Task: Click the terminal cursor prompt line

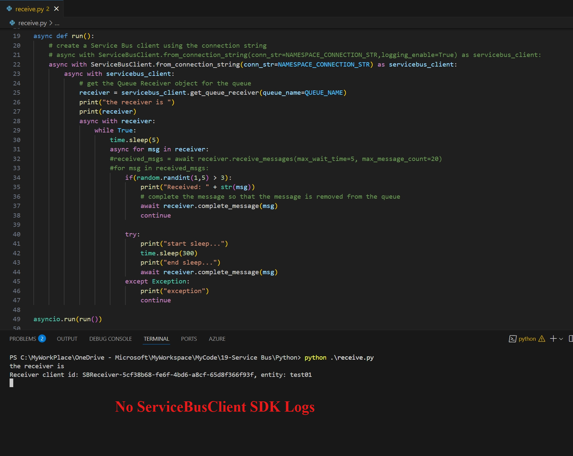Action: point(12,383)
